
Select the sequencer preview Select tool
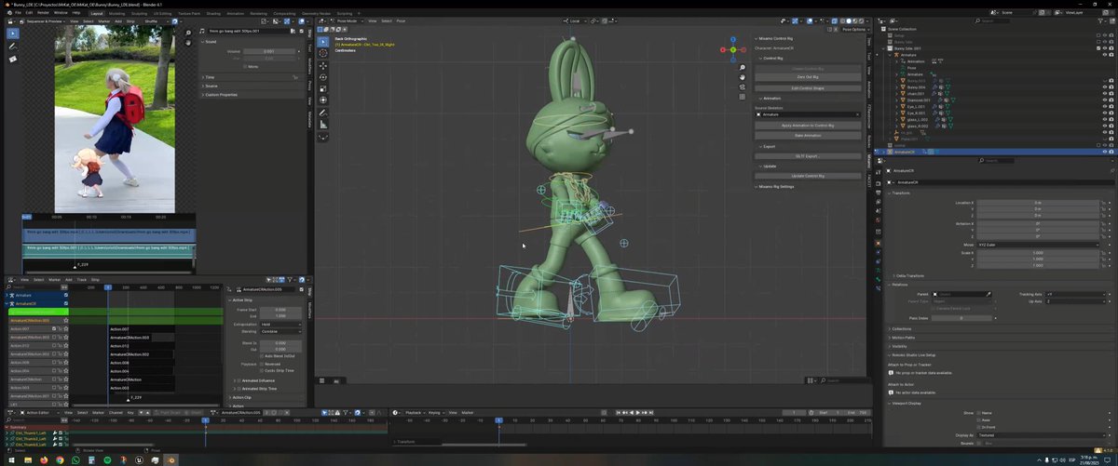[13, 33]
